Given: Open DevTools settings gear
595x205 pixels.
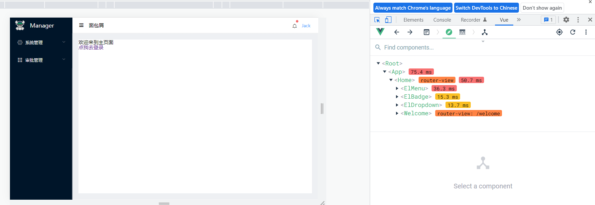Looking at the screenshot, I should 566,20.
